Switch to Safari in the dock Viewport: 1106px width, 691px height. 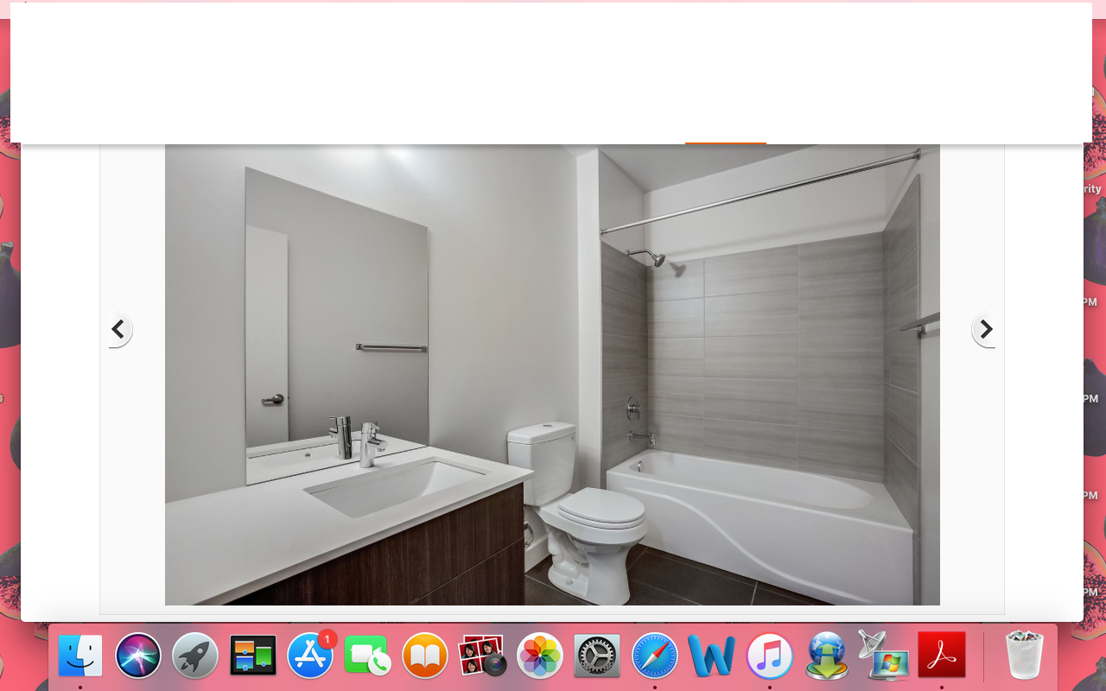click(655, 656)
